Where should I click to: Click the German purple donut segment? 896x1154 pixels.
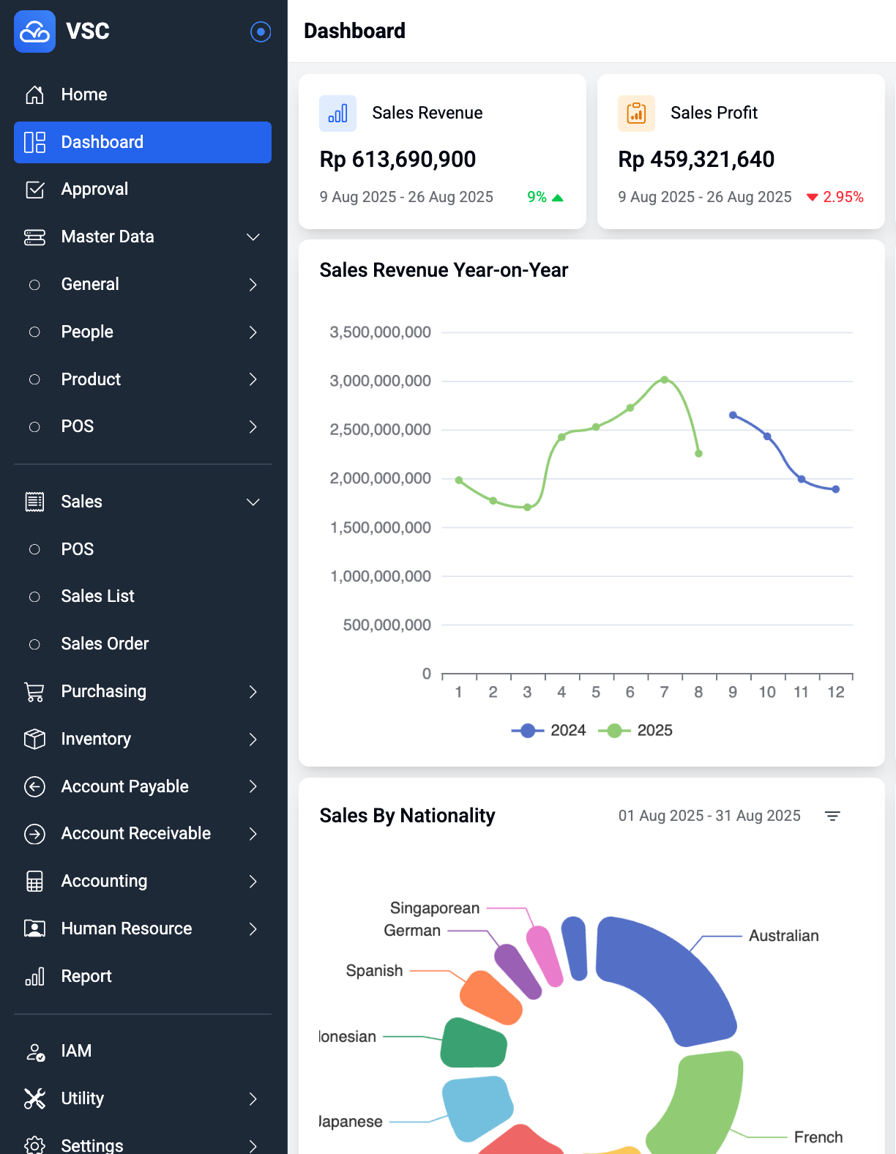click(x=518, y=972)
